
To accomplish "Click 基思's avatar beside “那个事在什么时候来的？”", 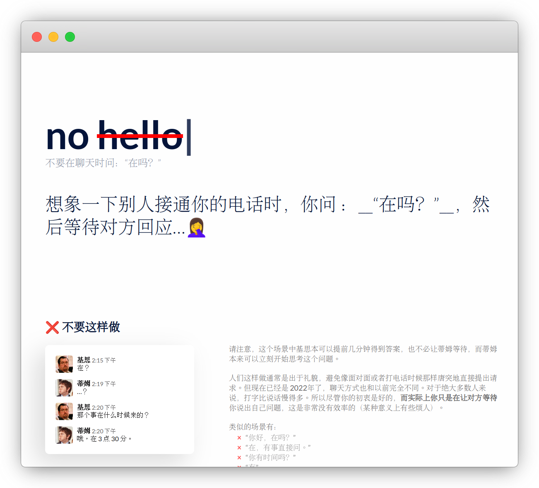I will 64,411.
